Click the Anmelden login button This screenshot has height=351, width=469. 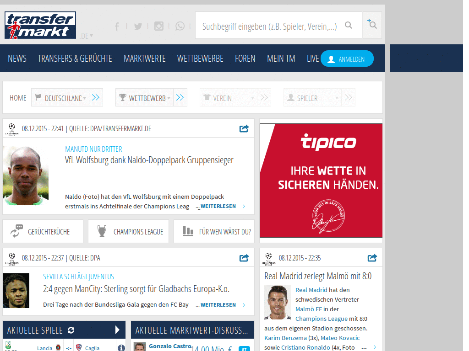click(347, 58)
